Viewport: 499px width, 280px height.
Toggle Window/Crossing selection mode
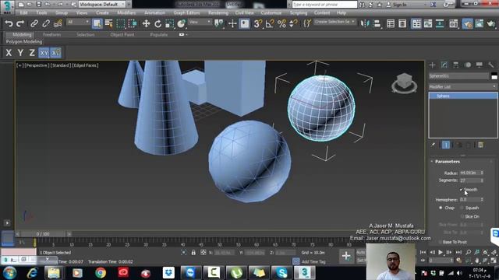click(x=133, y=23)
